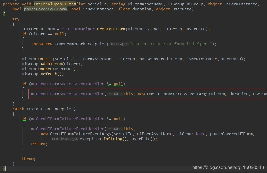The height and width of the screenshot is (173, 267).
Task: Click the IUIForm type in the declaration
Action: (30, 29)
